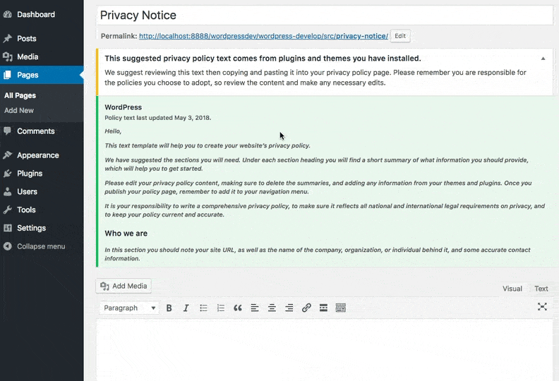Click inside the empty editor content area
The width and height of the screenshot is (559, 381).
(325, 351)
